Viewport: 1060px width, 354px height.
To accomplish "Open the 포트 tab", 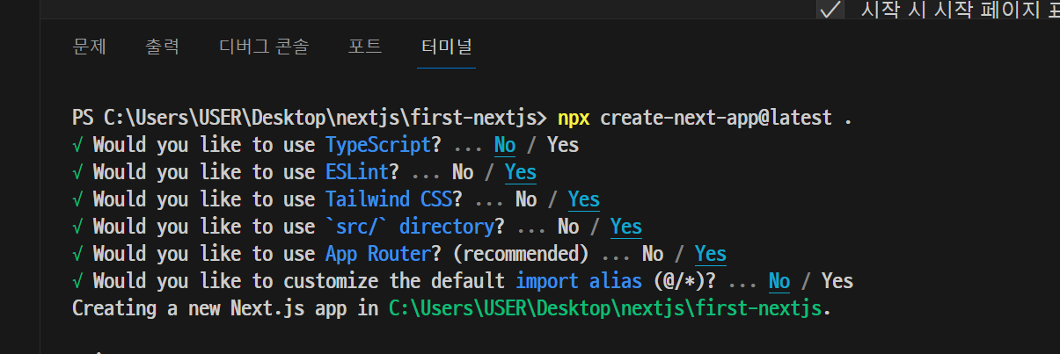I will click(365, 47).
